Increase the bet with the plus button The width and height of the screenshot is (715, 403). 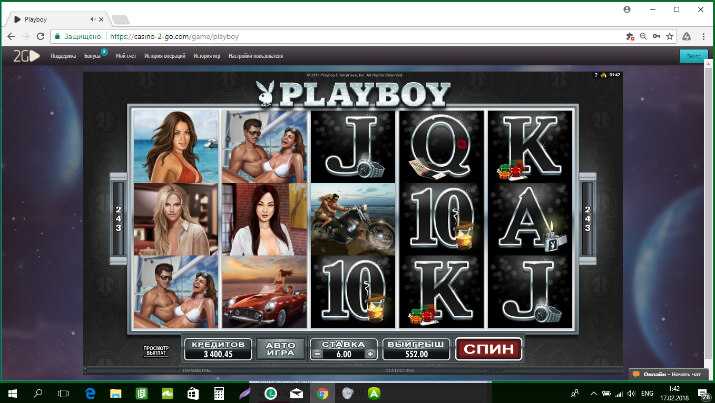click(x=370, y=354)
